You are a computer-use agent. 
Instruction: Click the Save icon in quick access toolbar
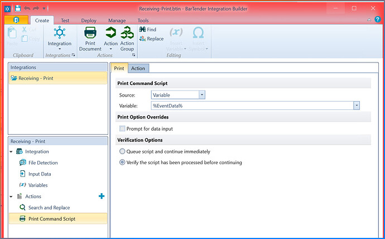(x=18, y=8)
